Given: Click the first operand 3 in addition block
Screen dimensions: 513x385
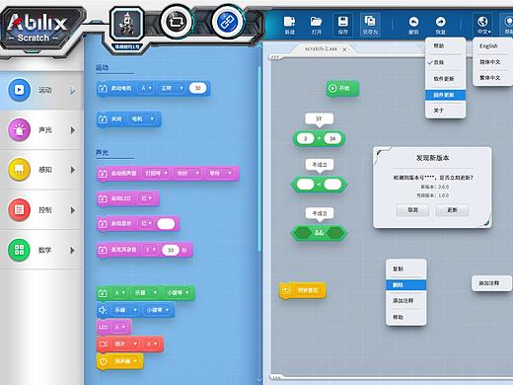Looking at the screenshot, I should (x=305, y=139).
